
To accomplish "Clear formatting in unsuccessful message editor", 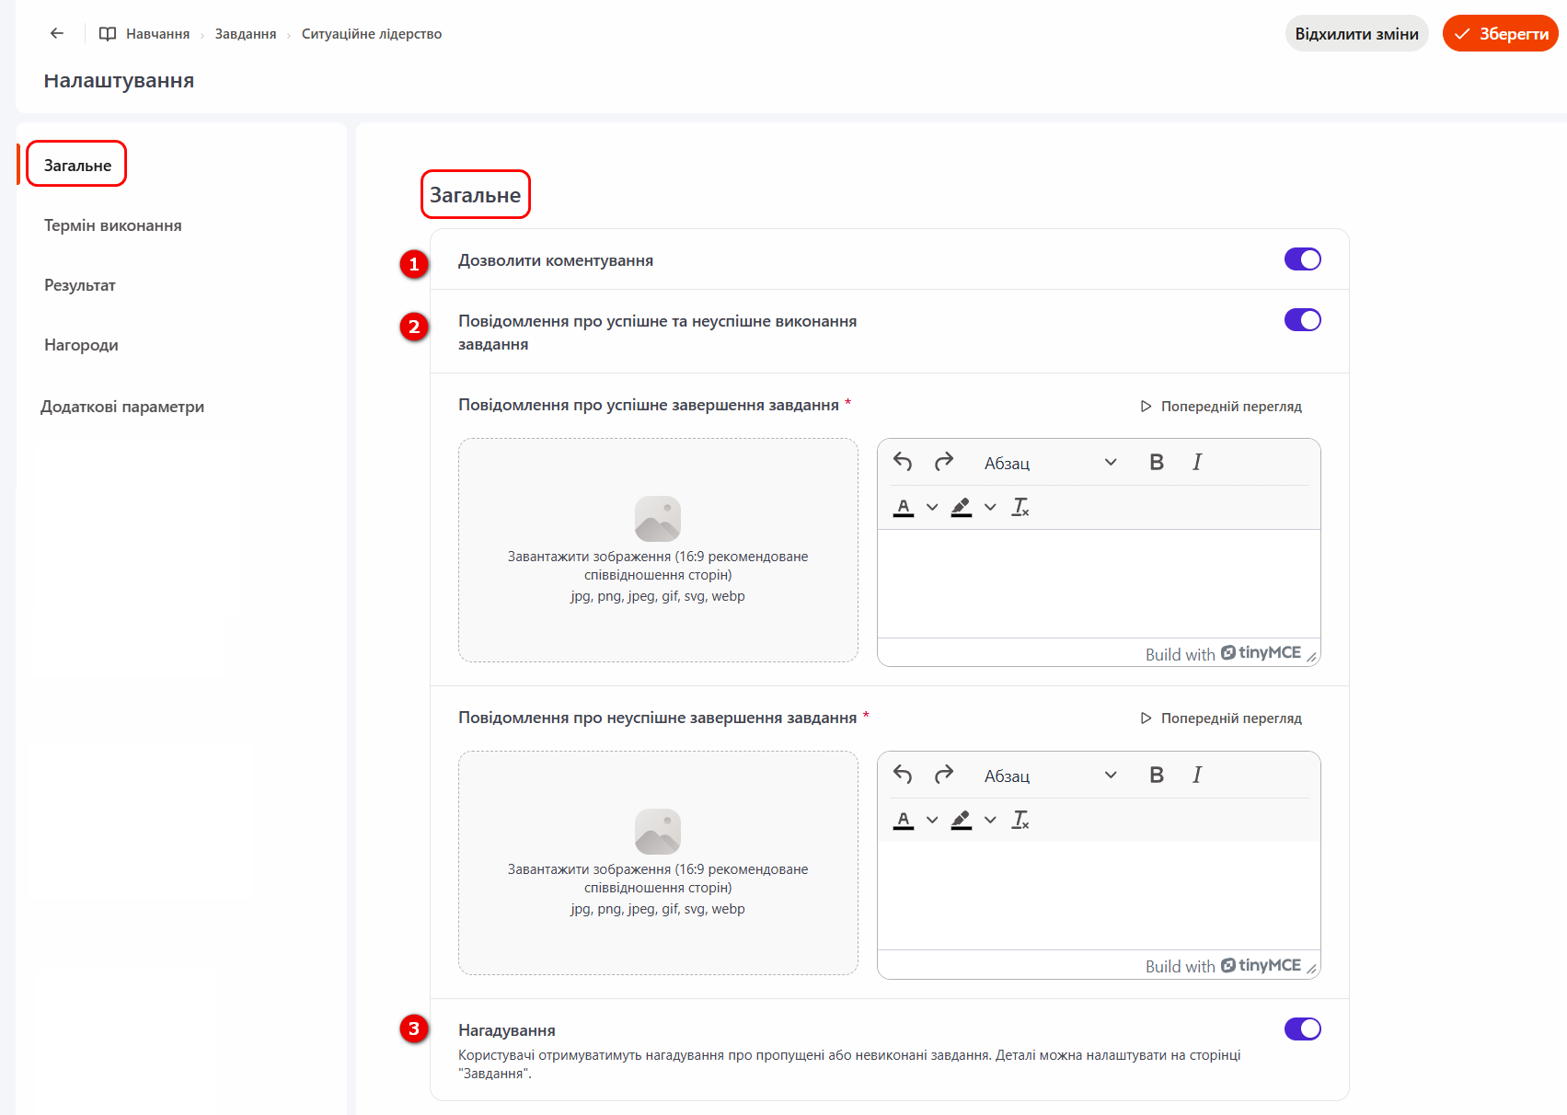I will (x=1020, y=820).
